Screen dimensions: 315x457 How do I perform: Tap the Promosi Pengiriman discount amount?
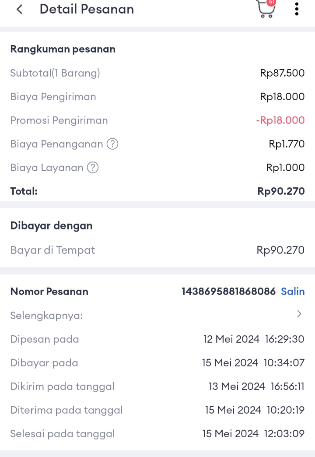point(280,120)
